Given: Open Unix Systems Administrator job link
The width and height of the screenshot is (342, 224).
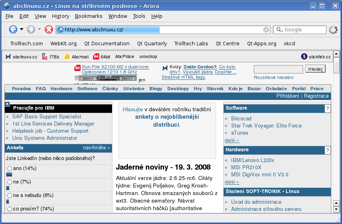Looking at the screenshot, I should (x=45, y=138).
